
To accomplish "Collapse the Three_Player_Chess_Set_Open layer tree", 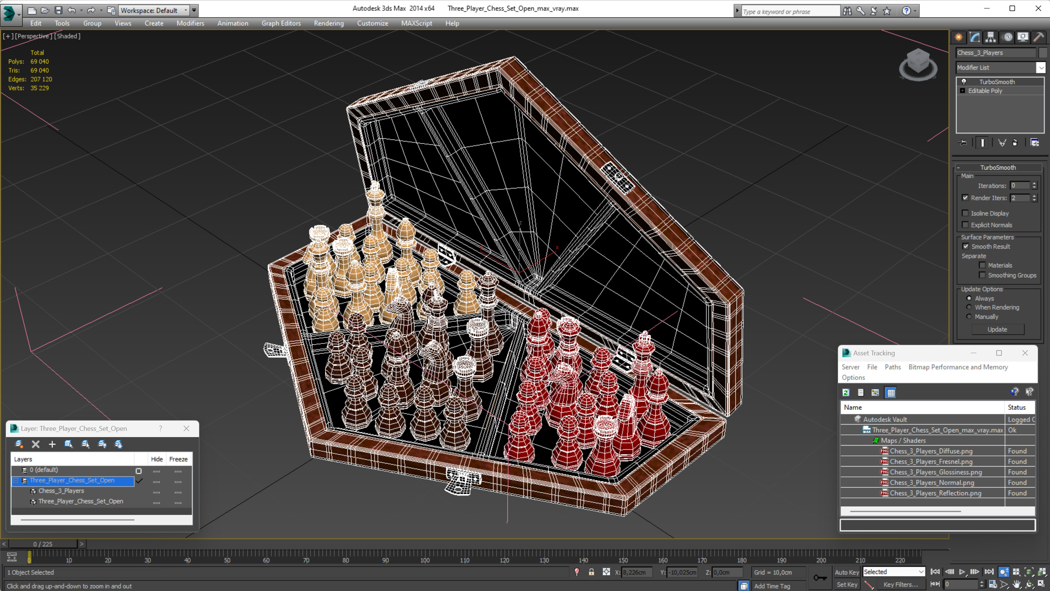I will (15, 481).
